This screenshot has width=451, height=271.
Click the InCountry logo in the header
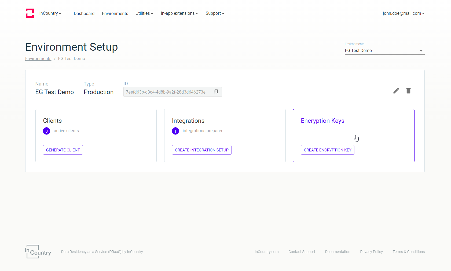coord(30,13)
